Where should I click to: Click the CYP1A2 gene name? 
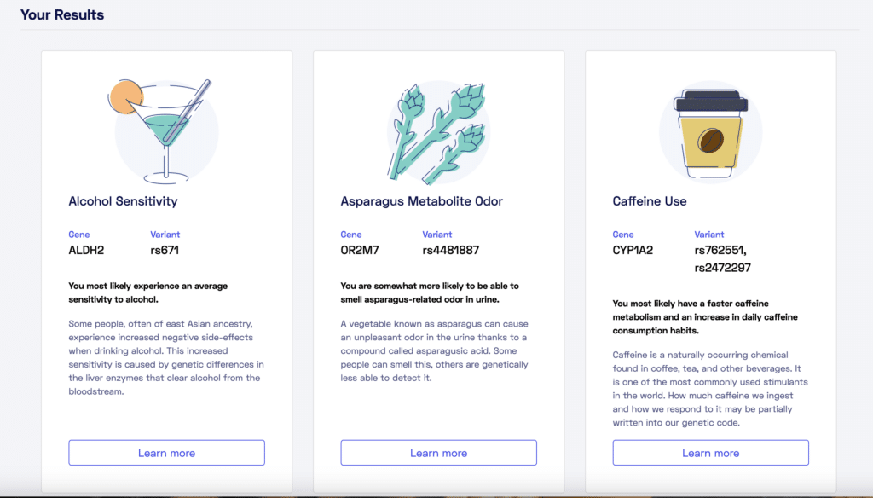pyautogui.click(x=634, y=251)
